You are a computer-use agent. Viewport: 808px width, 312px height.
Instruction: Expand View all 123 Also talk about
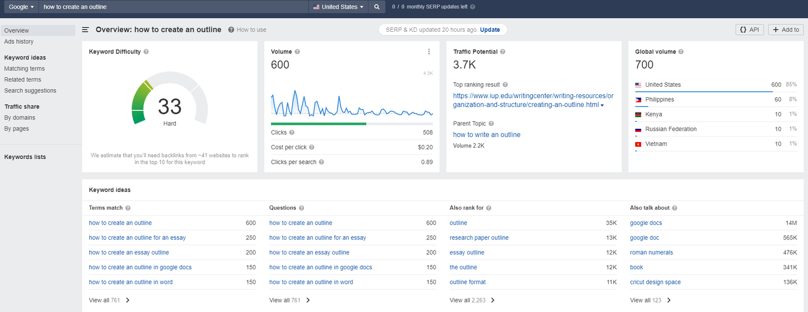click(x=650, y=300)
